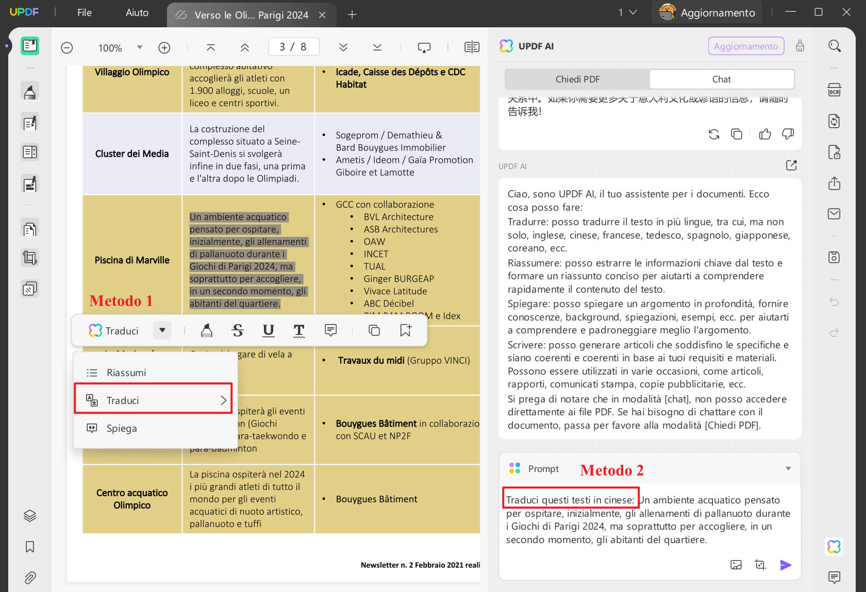This screenshot has height=592, width=866.
Task: Click the Traduci button in selection toolbar
Action: 114,330
